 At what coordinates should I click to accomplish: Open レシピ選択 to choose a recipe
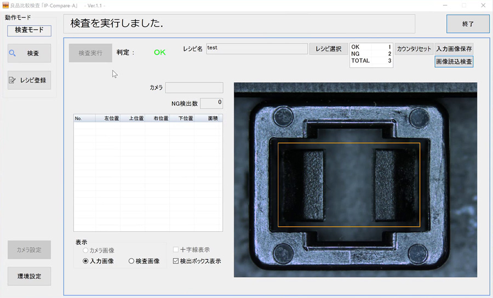click(x=329, y=49)
